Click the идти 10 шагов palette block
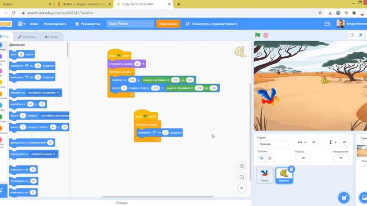367x206 pixels. tap(22, 54)
